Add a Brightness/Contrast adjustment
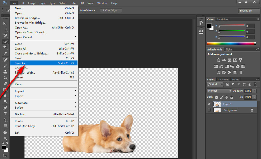This screenshot has height=159, width=261. (x=218, y=60)
